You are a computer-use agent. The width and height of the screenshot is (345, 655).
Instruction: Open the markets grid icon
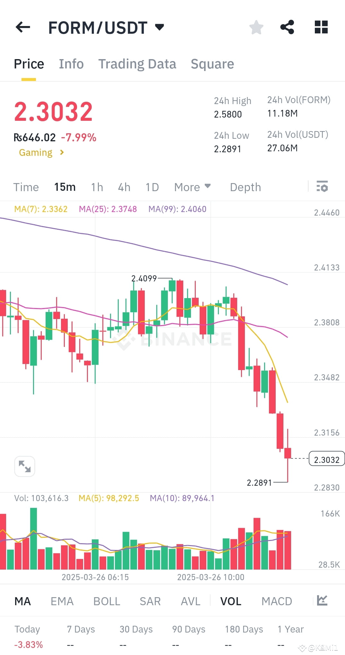coord(321,27)
